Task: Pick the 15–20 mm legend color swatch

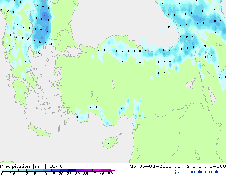Action: (55, 170)
